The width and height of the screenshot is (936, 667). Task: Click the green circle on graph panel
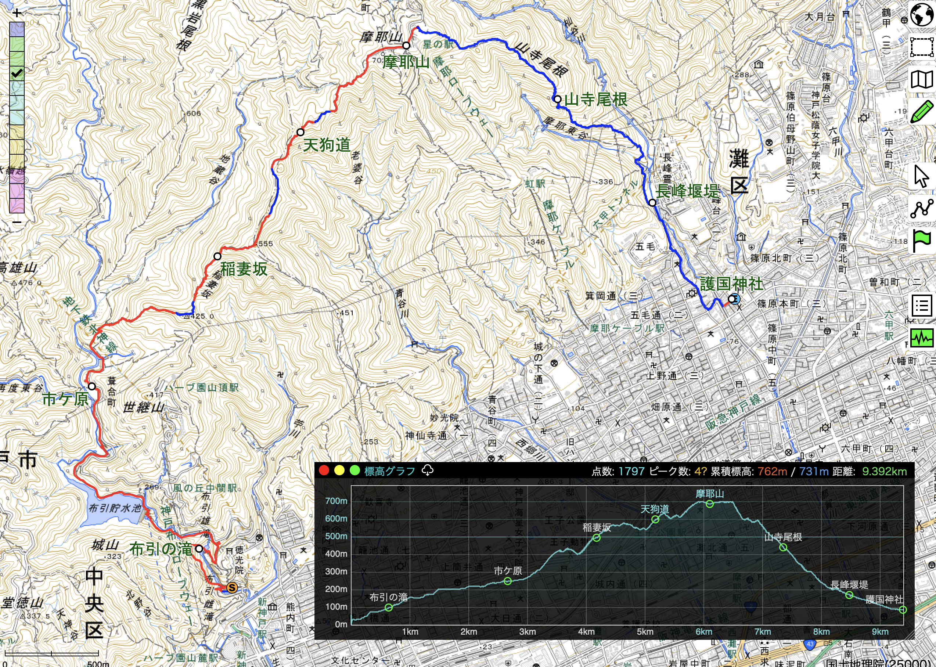click(x=355, y=470)
